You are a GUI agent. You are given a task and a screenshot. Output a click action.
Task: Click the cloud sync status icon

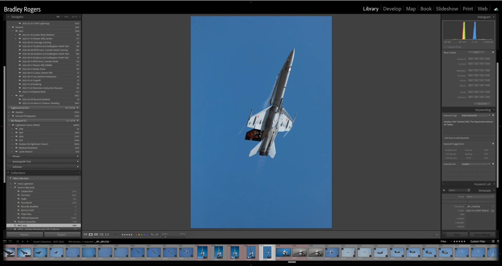click(x=496, y=9)
